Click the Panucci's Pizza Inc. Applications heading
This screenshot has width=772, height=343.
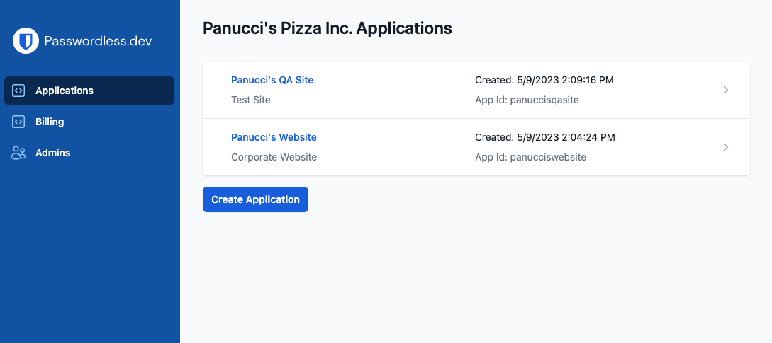coord(328,28)
